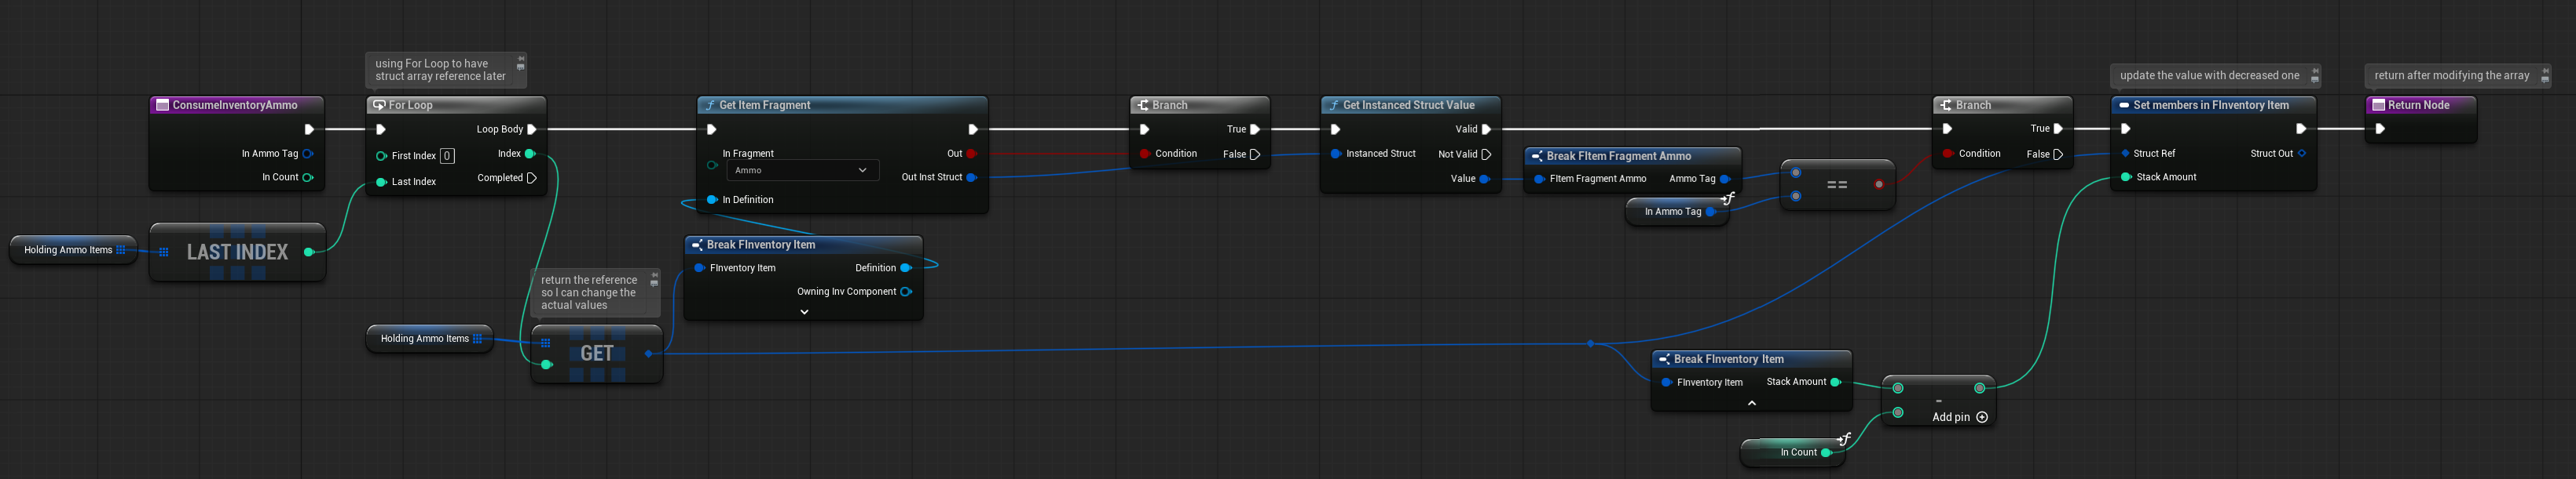The width and height of the screenshot is (2576, 479).
Task: Click the Ammo Tag output pin
Action: (1724, 180)
